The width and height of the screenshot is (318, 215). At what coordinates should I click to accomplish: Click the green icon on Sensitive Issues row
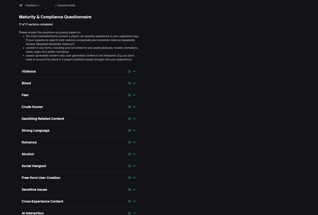129,189
